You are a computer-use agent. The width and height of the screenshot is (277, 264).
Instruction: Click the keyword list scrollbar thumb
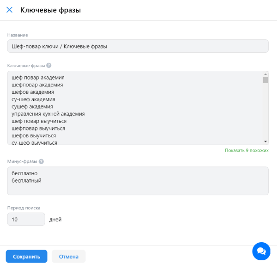[265, 80]
